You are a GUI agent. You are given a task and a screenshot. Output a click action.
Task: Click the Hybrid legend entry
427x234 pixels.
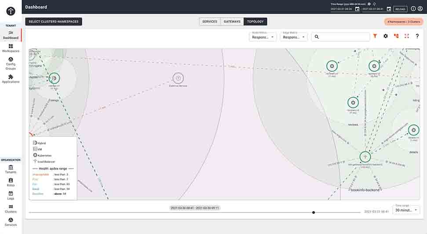(x=40, y=143)
